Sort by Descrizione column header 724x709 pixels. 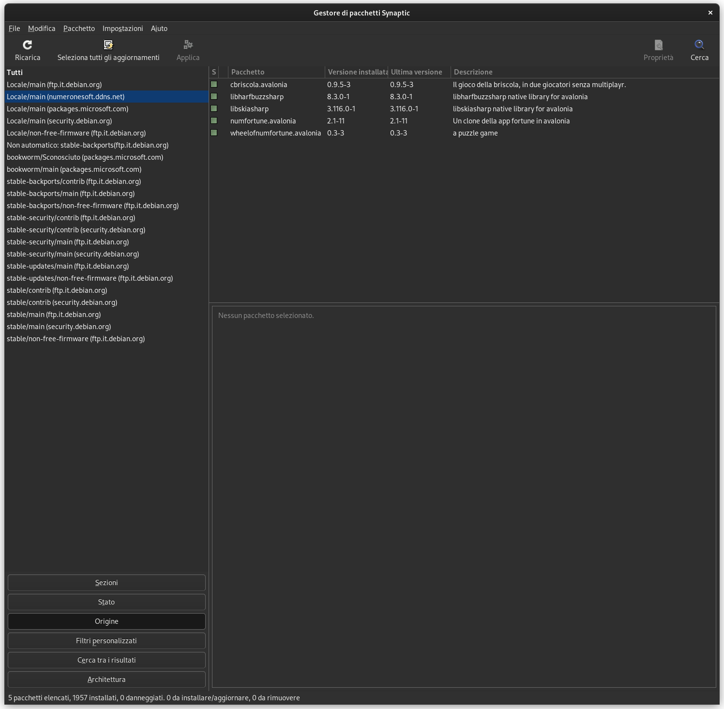[585, 72]
